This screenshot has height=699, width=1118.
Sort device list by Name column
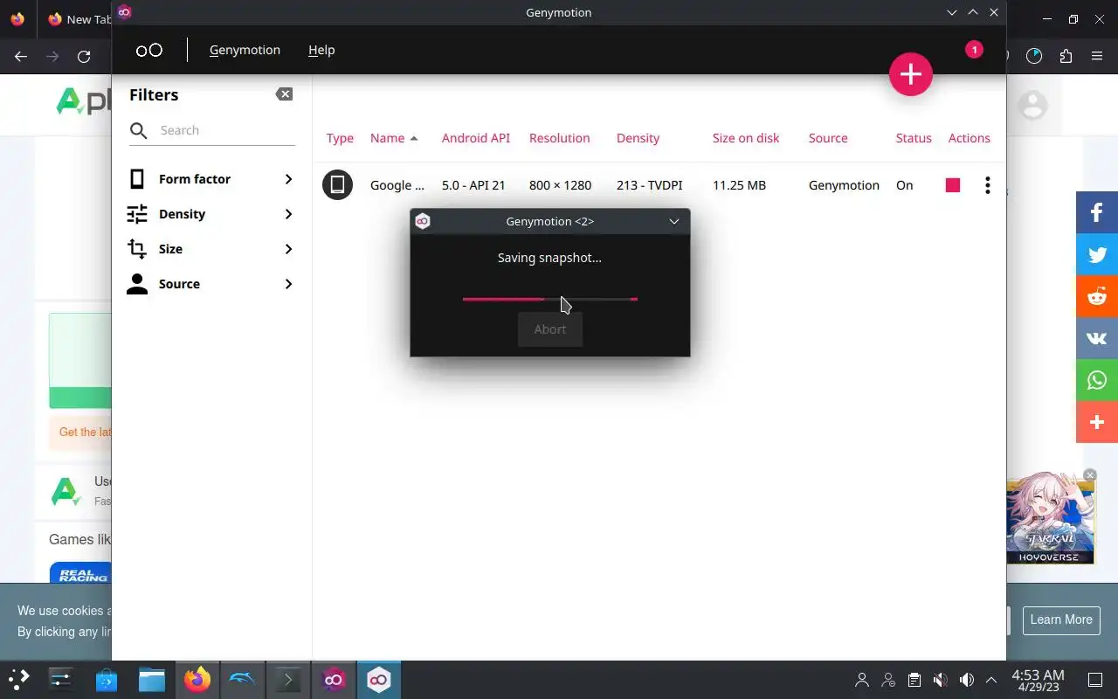[394, 138]
